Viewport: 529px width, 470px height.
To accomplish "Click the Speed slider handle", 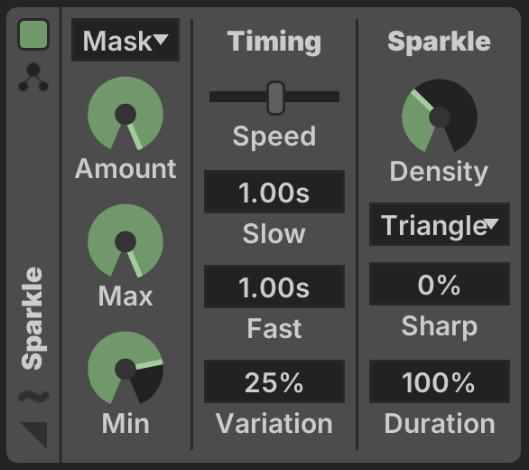I will [x=275, y=98].
